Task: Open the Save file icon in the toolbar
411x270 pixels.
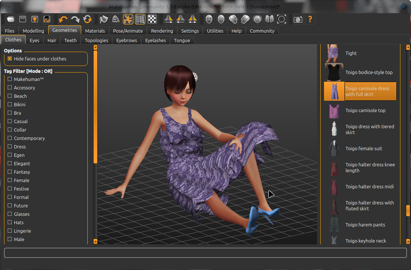Action: (x=22, y=19)
